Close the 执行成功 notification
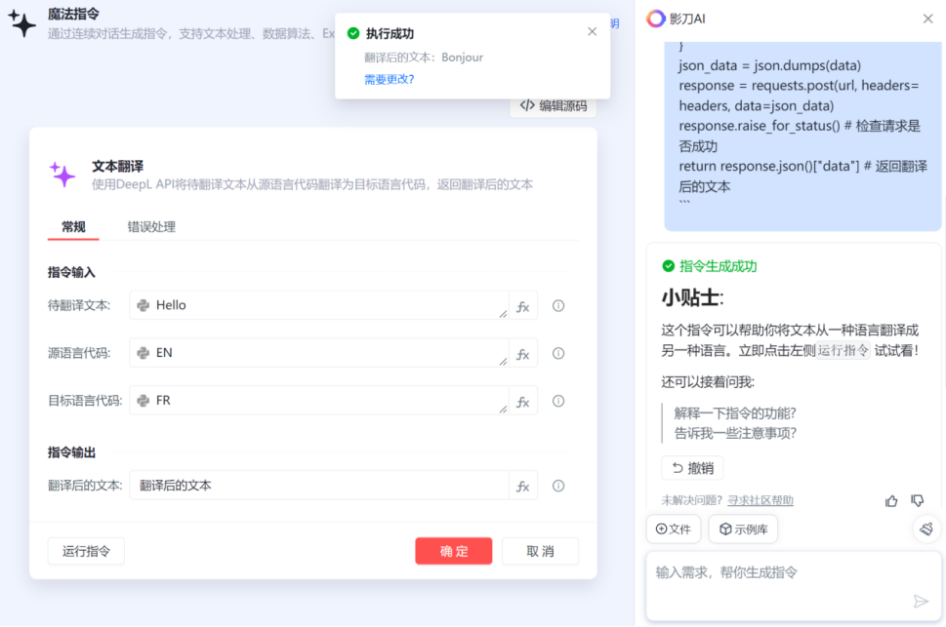This screenshot has height=627, width=946. pos(592,31)
